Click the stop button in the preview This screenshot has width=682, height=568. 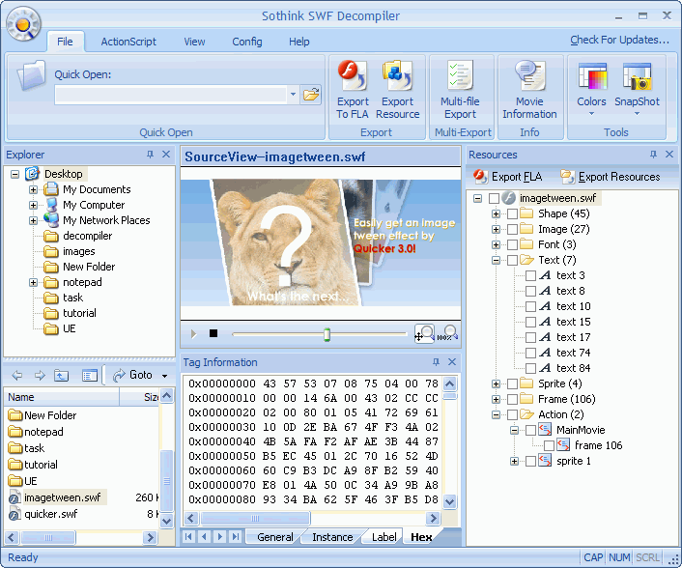coord(213,333)
